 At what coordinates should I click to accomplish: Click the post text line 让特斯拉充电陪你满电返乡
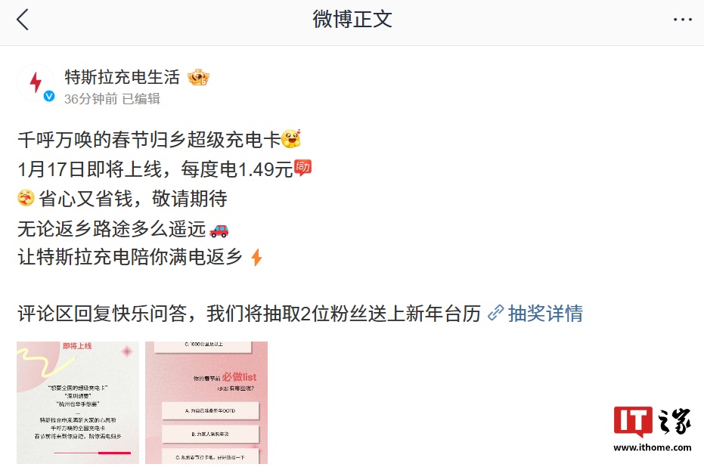[x=130, y=257]
